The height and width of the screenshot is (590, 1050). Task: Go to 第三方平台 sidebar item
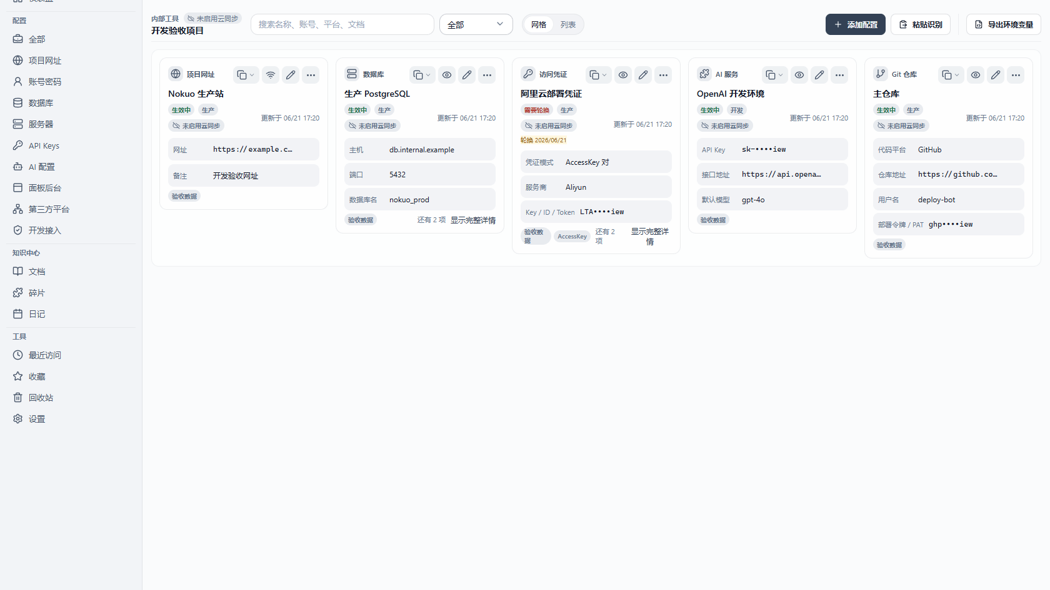71,209
